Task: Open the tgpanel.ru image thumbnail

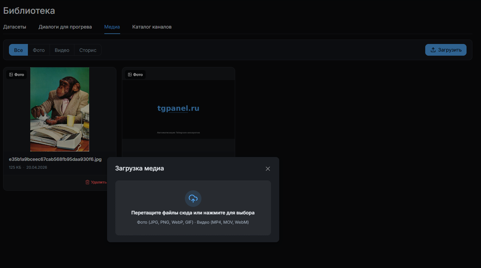Action: 178,109
